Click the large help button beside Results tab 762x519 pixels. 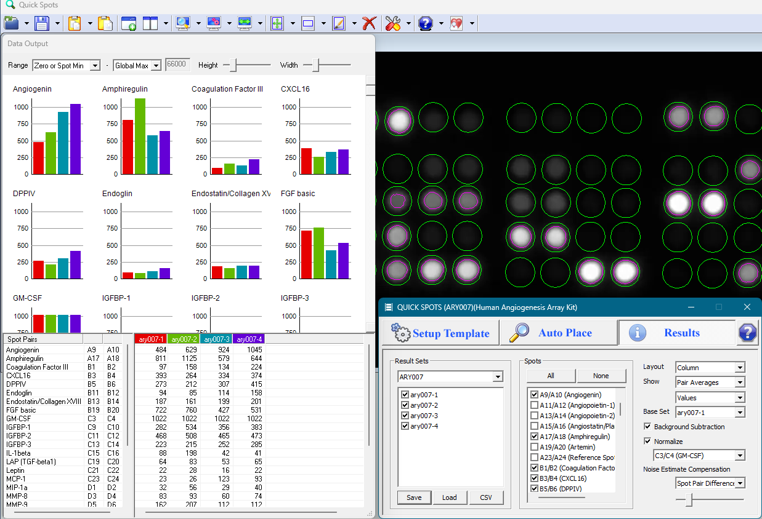tap(747, 333)
